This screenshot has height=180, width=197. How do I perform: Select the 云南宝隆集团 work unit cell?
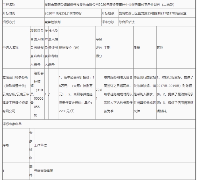(44, 171)
